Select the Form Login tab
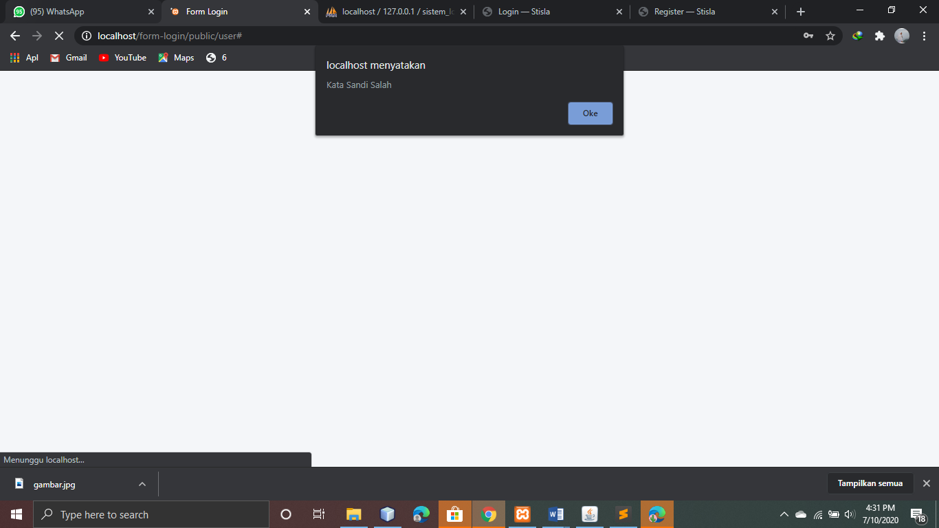939x528 pixels. click(x=239, y=12)
